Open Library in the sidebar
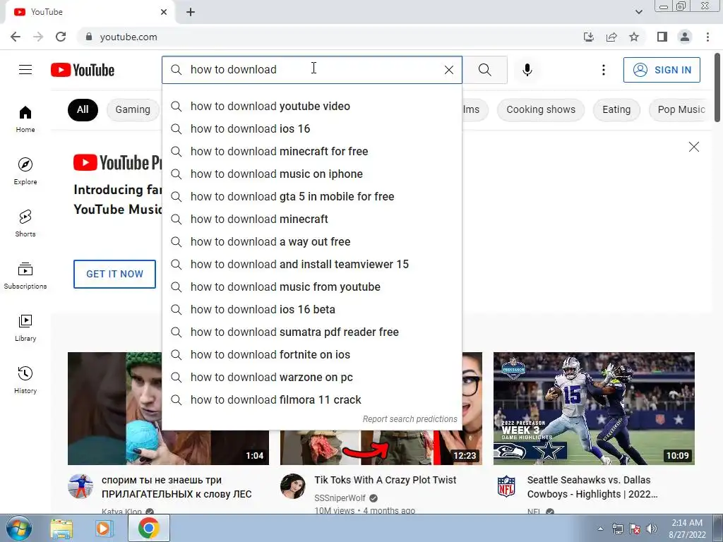Image resolution: width=723 pixels, height=542 pixels. coord(25,327)
